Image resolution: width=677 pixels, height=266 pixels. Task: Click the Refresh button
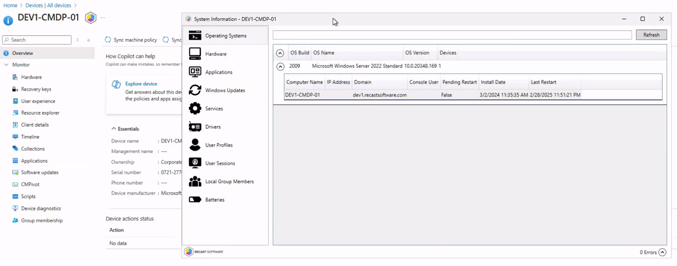pyautogui.click(x=651, y=35)
